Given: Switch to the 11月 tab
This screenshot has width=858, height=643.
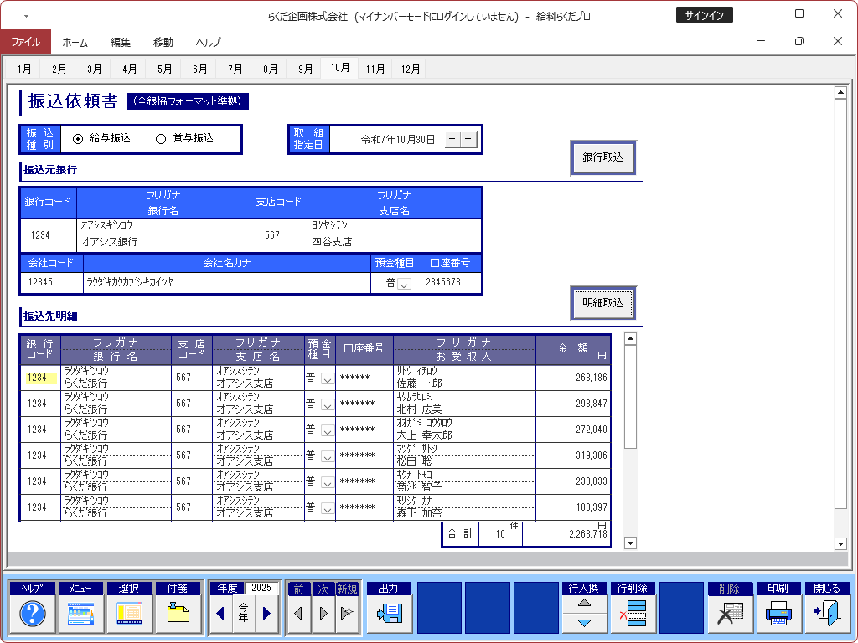Looking at the screenshot, I should pos(375,69).
